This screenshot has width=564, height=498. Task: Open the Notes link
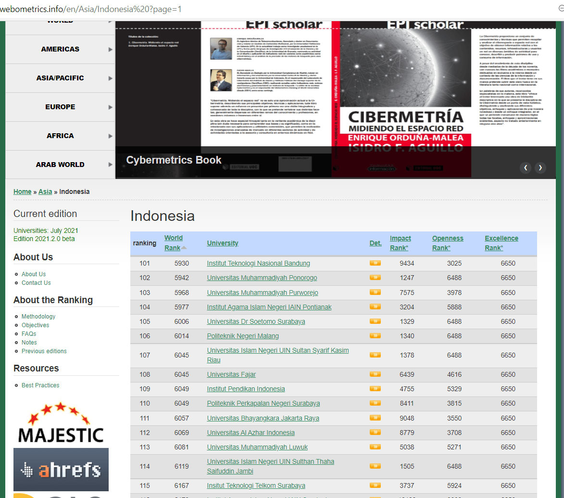point(29,342)
